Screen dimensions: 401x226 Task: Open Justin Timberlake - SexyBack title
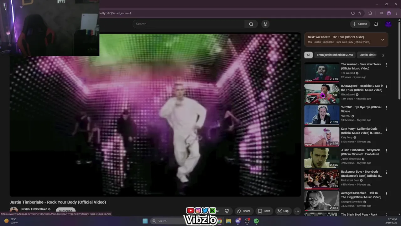pyautogui.click(x=360, y=152)
